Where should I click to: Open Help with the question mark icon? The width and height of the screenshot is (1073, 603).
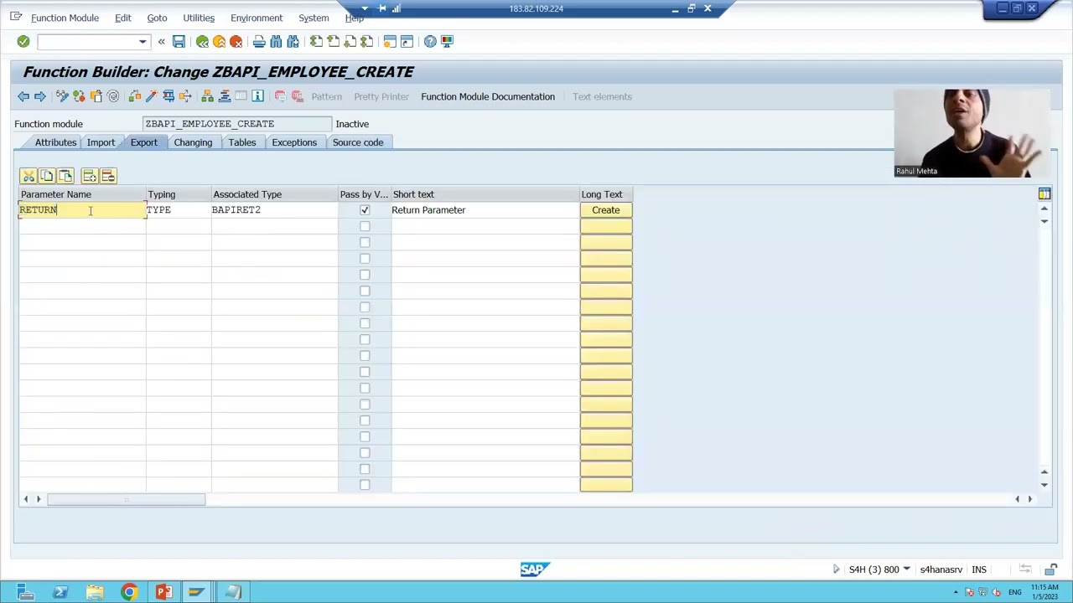430,41
